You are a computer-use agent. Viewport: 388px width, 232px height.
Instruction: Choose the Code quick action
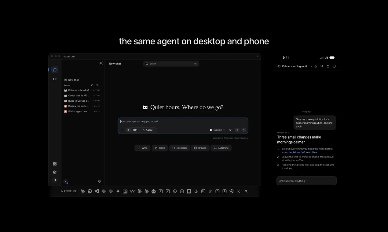160,148
